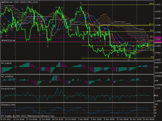
Task: Click the AO scale value -0.01188
Action: pos(158,73)
